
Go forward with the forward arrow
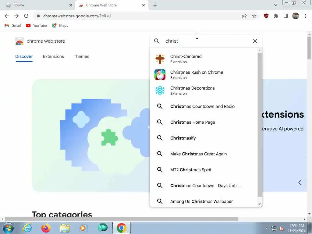[x=16, y=16]
